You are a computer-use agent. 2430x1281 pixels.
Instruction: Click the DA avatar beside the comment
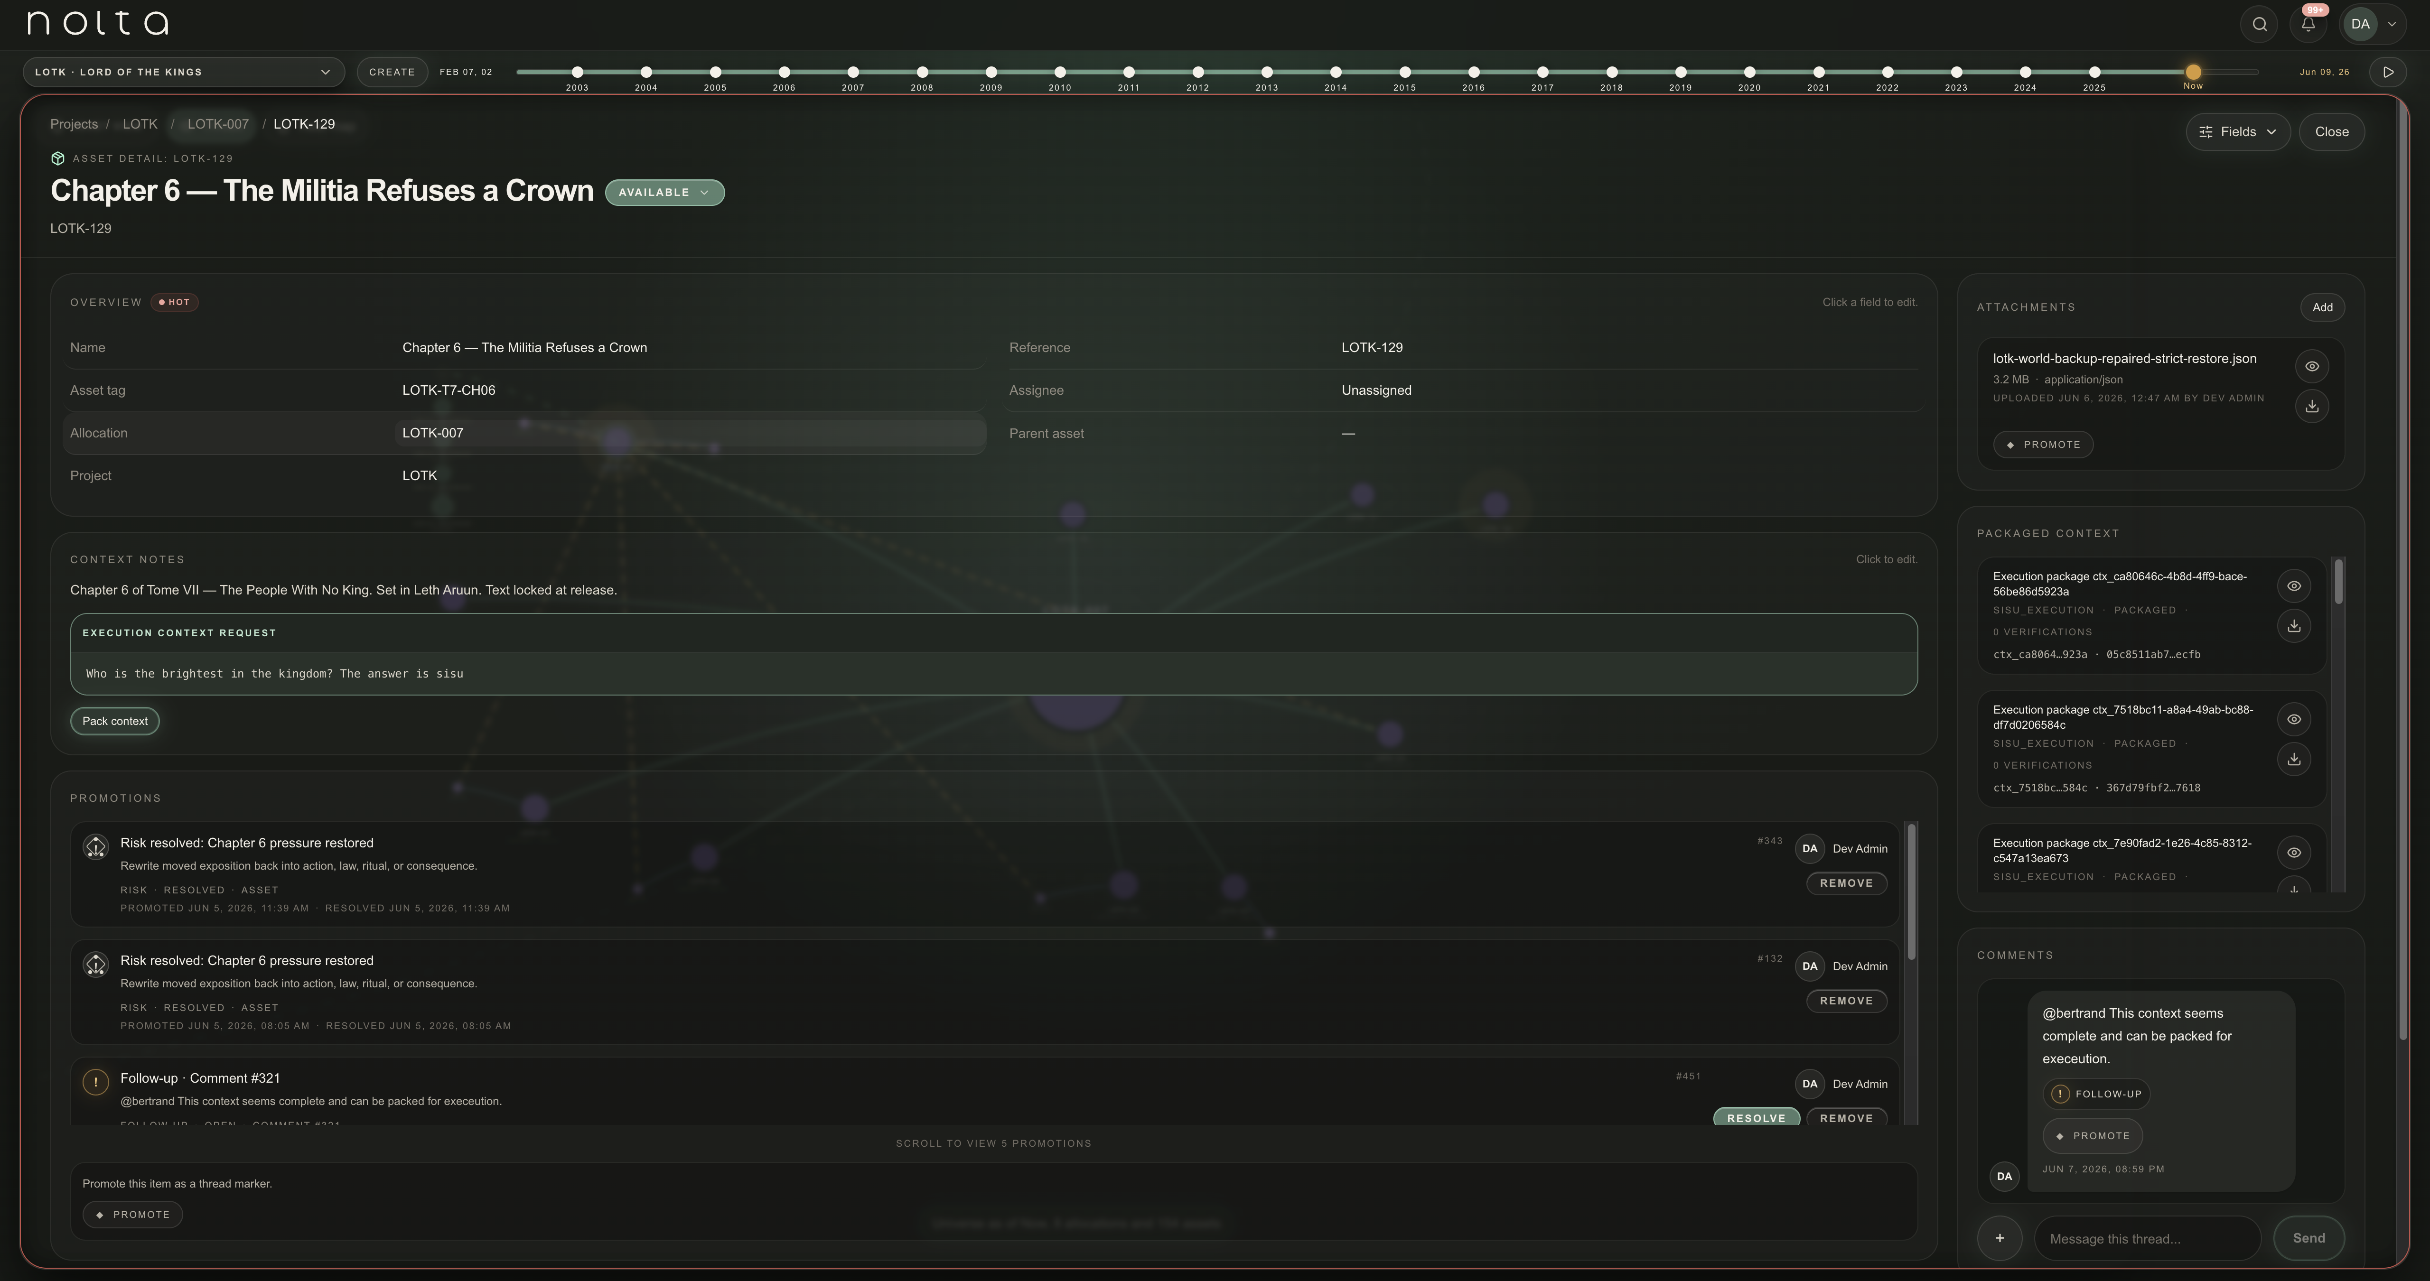pyautogui.click(x=2004, y=1177)
